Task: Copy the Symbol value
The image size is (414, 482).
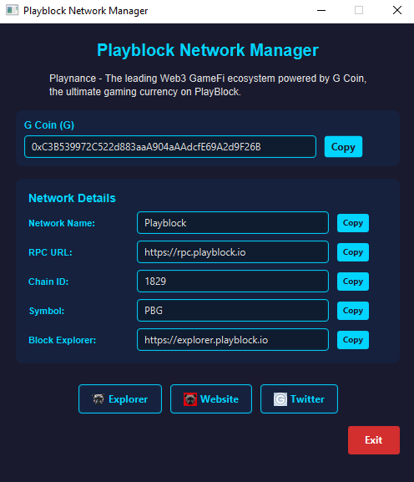Action: pos(353,311)
